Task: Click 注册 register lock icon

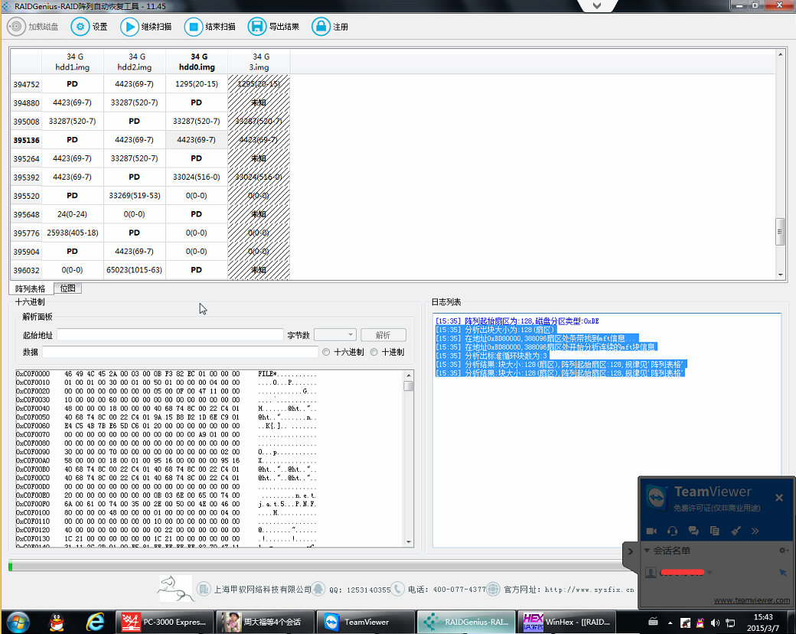Action: click(x=321, y=26)
